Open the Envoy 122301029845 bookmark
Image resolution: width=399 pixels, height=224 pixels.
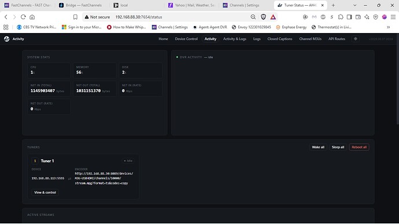251,27
